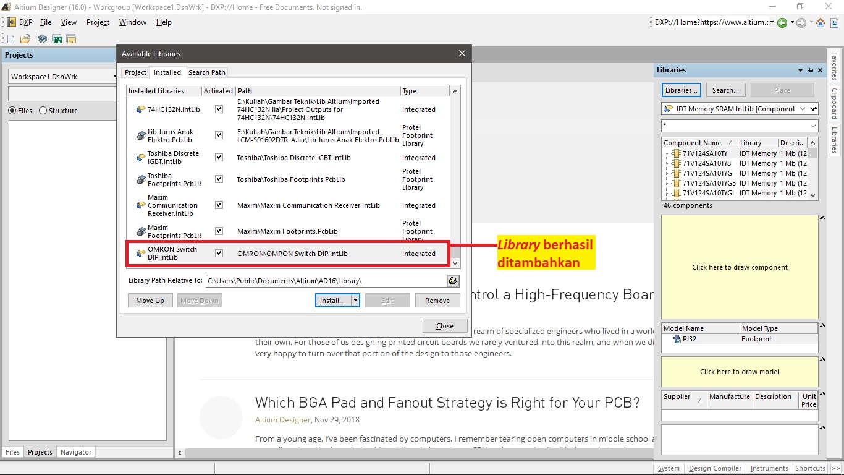
Task: Click the Move Up button
Action: 150,301
